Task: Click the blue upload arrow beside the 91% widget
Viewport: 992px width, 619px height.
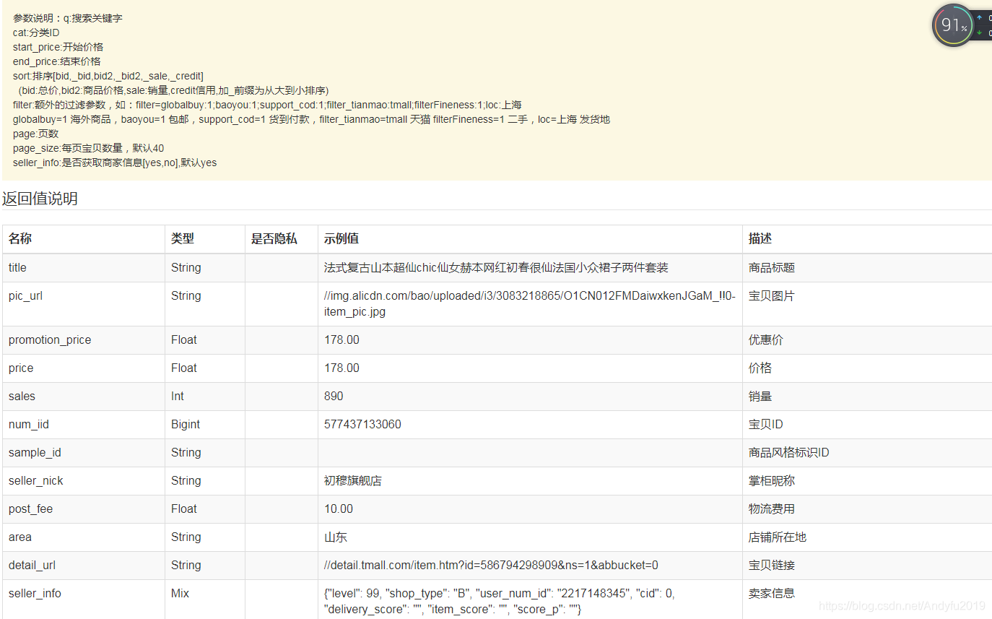Action: pyautogui.click(x=980, y=17)
